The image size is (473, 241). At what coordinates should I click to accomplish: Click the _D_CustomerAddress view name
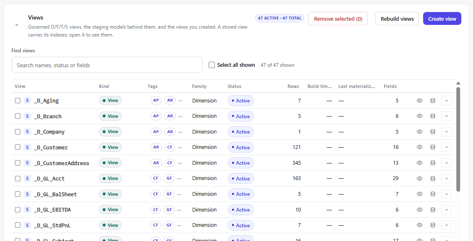pos(62,163)
